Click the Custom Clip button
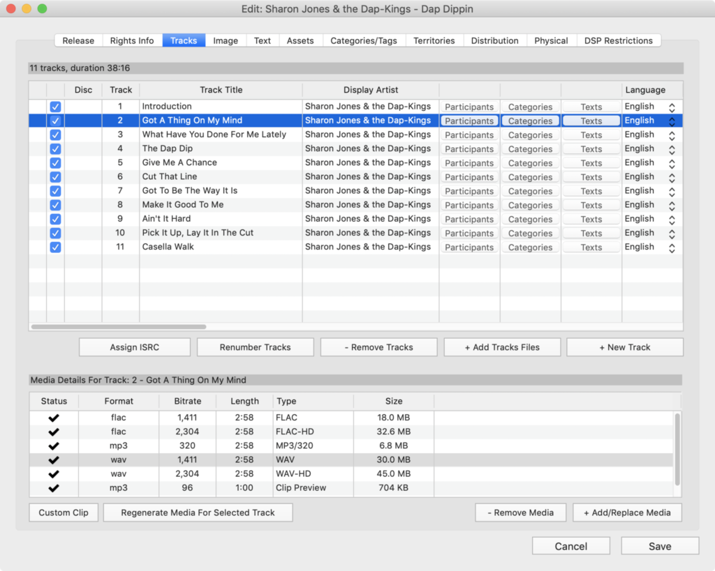The image size is (715, 571). (x=64, y=512)
